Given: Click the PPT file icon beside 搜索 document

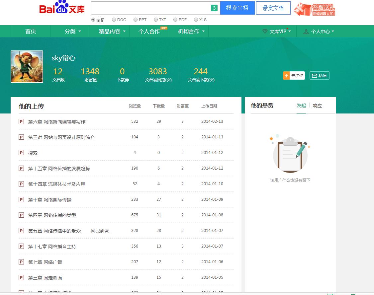Looking at the screenshot, I should 21,153.
